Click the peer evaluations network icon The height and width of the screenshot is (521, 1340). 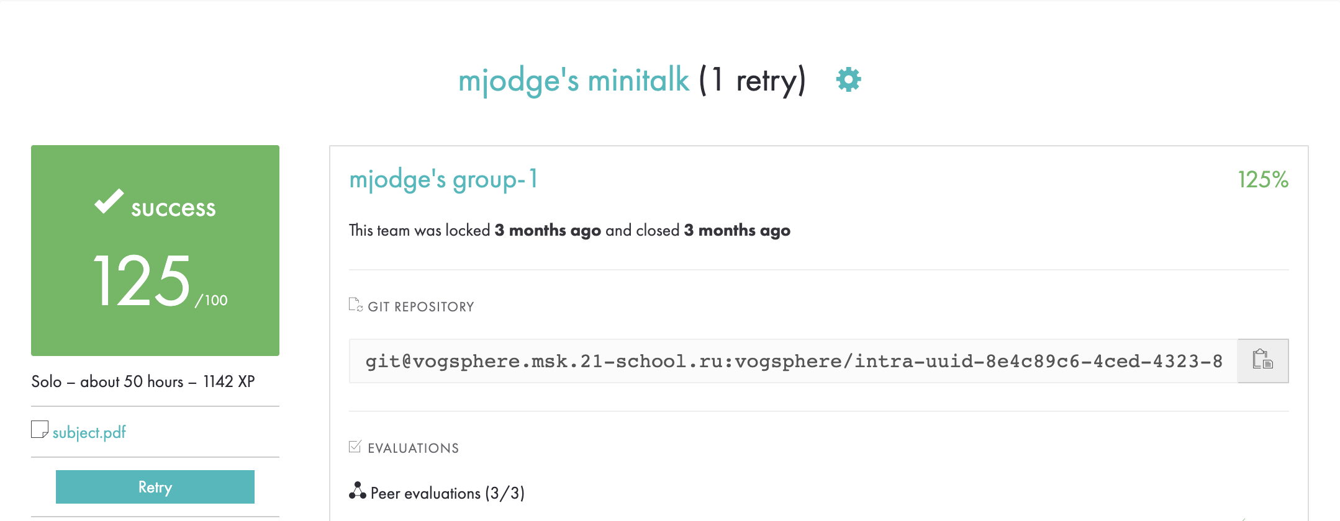[x=357, y=491]
